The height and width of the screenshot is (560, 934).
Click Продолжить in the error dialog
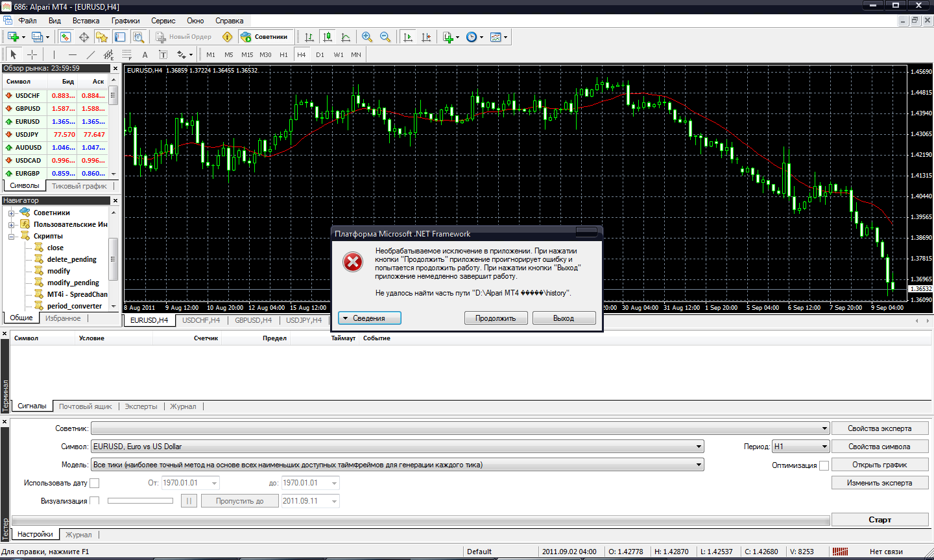click(496, 318)
